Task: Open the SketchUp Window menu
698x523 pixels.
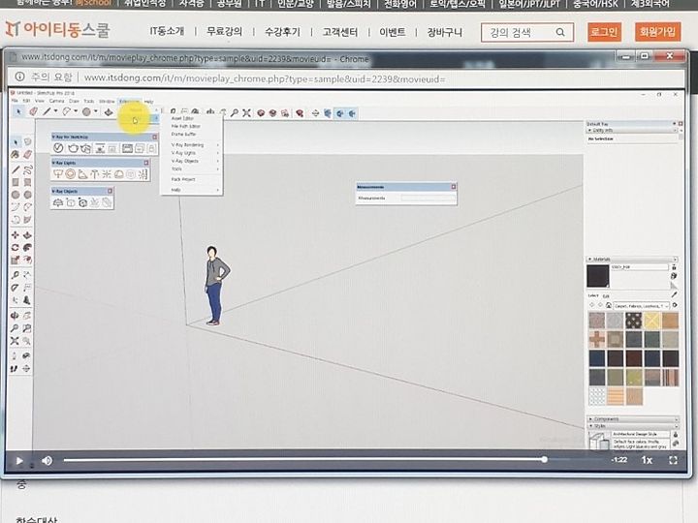Action: 107,102
